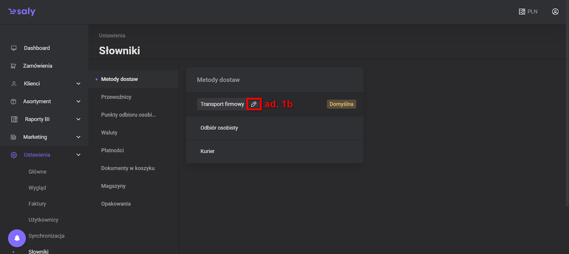Switch to the Przewoźnicy dictionary
Screen dimensions: 569x254
(x=116, y=97)
